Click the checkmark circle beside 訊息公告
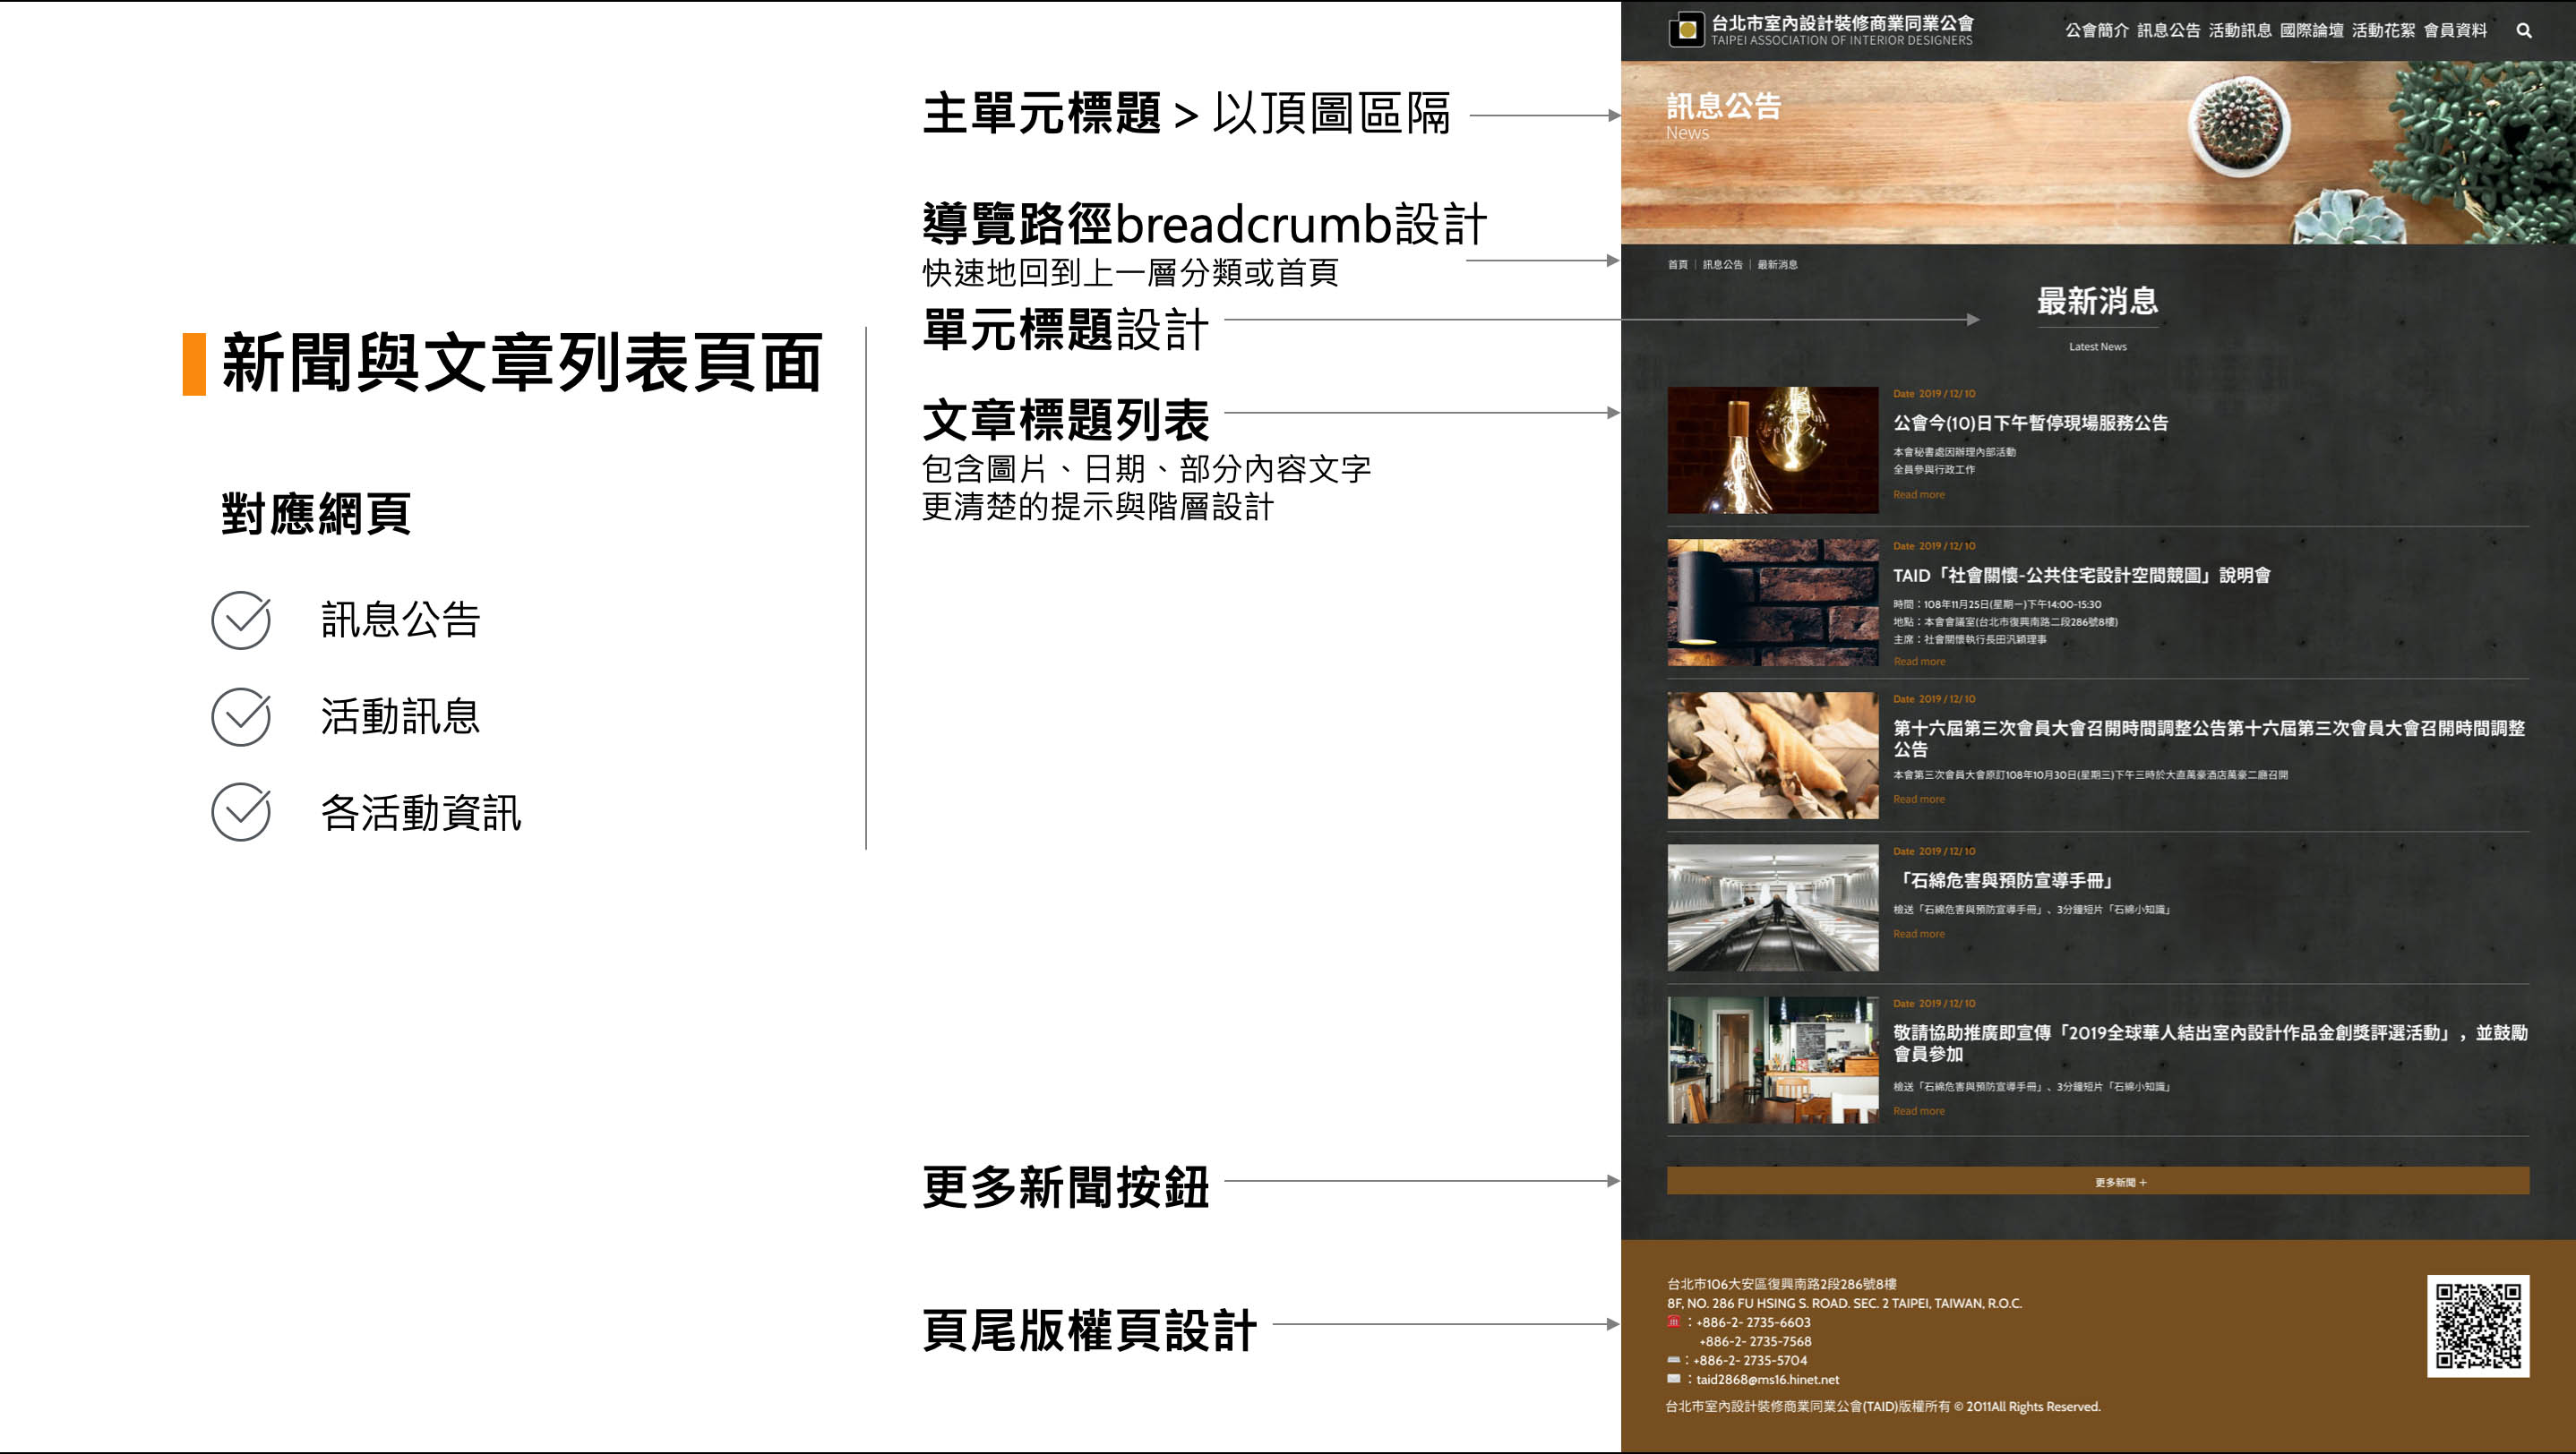The width and height of the screenshot is (2576, 1454). pos(241,620)
